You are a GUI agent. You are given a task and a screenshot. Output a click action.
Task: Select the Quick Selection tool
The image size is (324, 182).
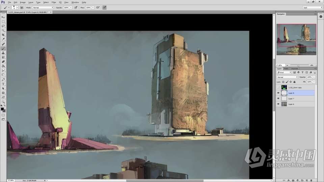[3, 31]
